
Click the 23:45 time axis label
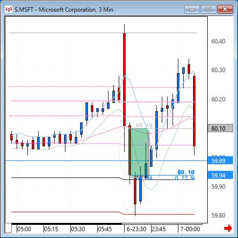pos(158,229)
